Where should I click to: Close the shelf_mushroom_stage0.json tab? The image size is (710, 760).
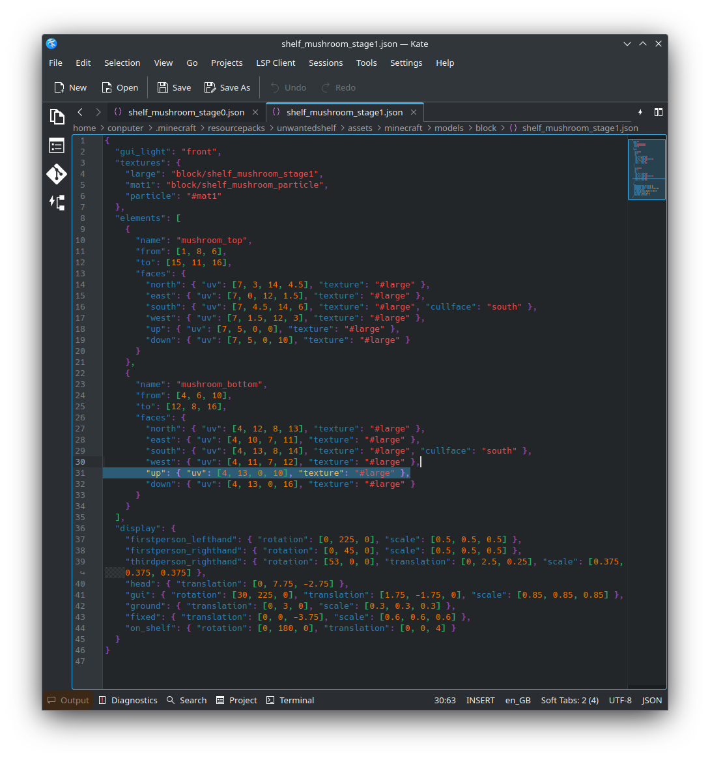coord(255,112)
